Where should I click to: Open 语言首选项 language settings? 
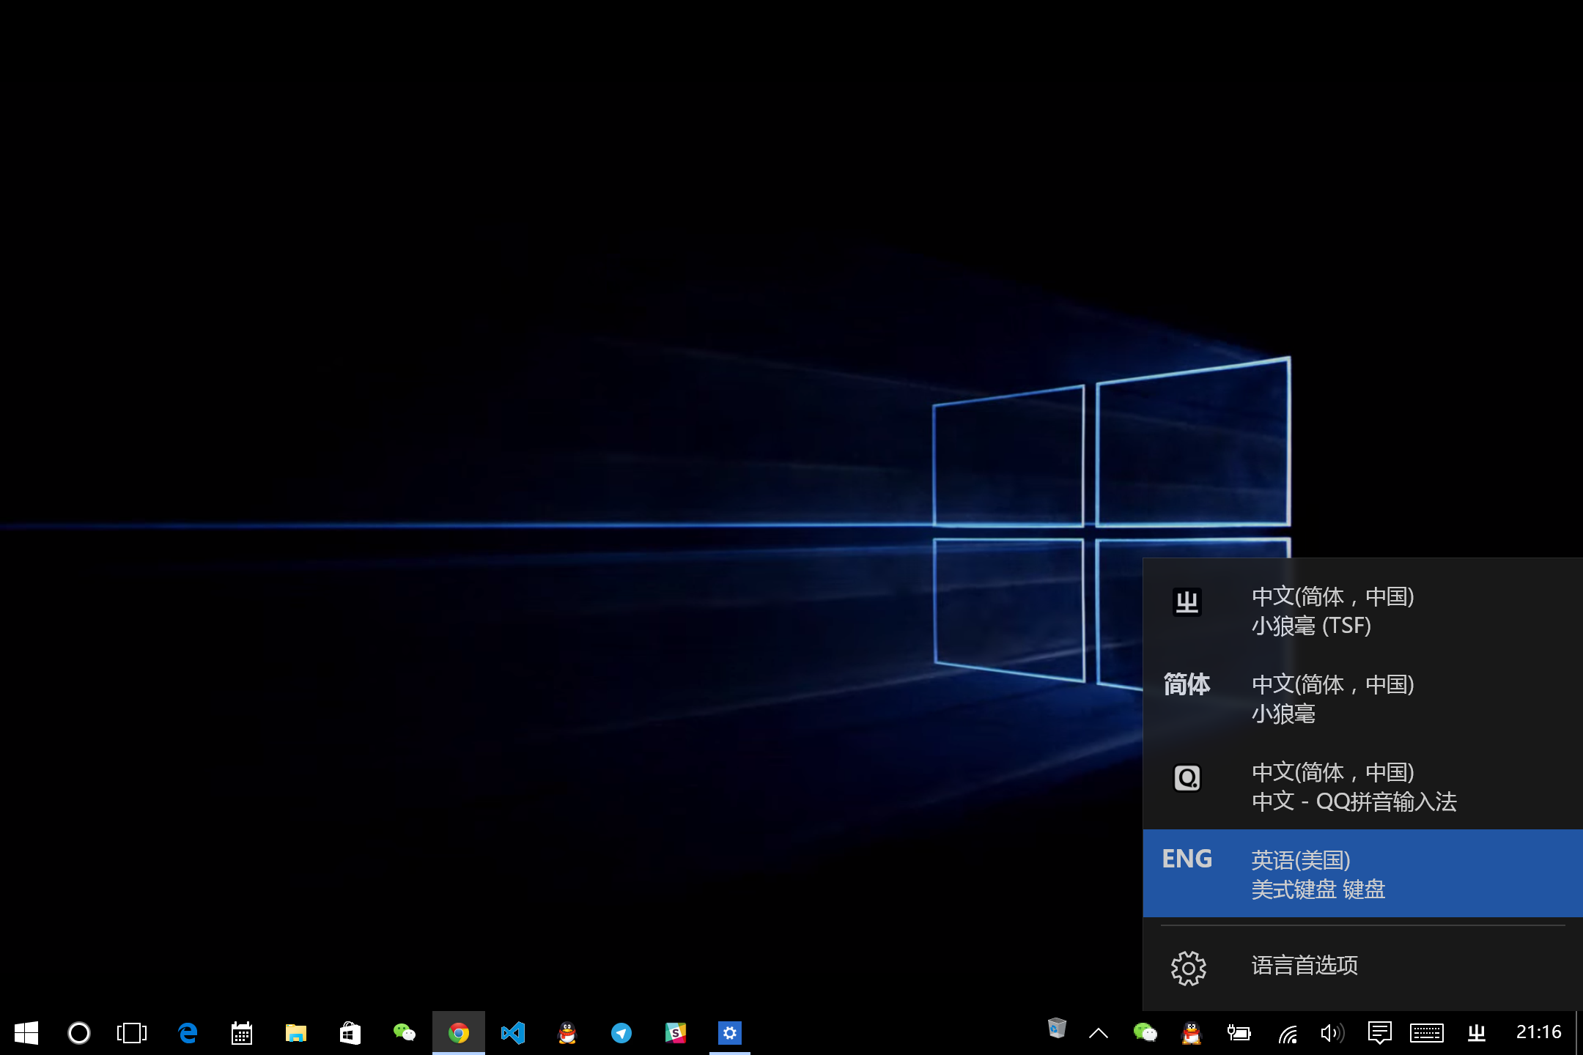click(x=1305, y=966)
